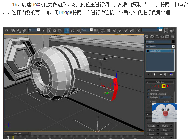Viewport: 194px width, 139px height.
Task: Activate the Select and Move tool
Action: [x=67, y=31]
